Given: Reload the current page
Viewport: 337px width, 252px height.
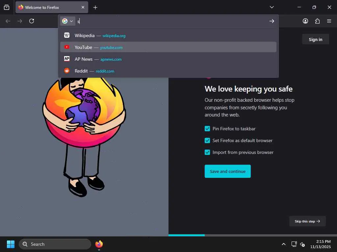Looking at the screenshot, I should tap(32, 21).
